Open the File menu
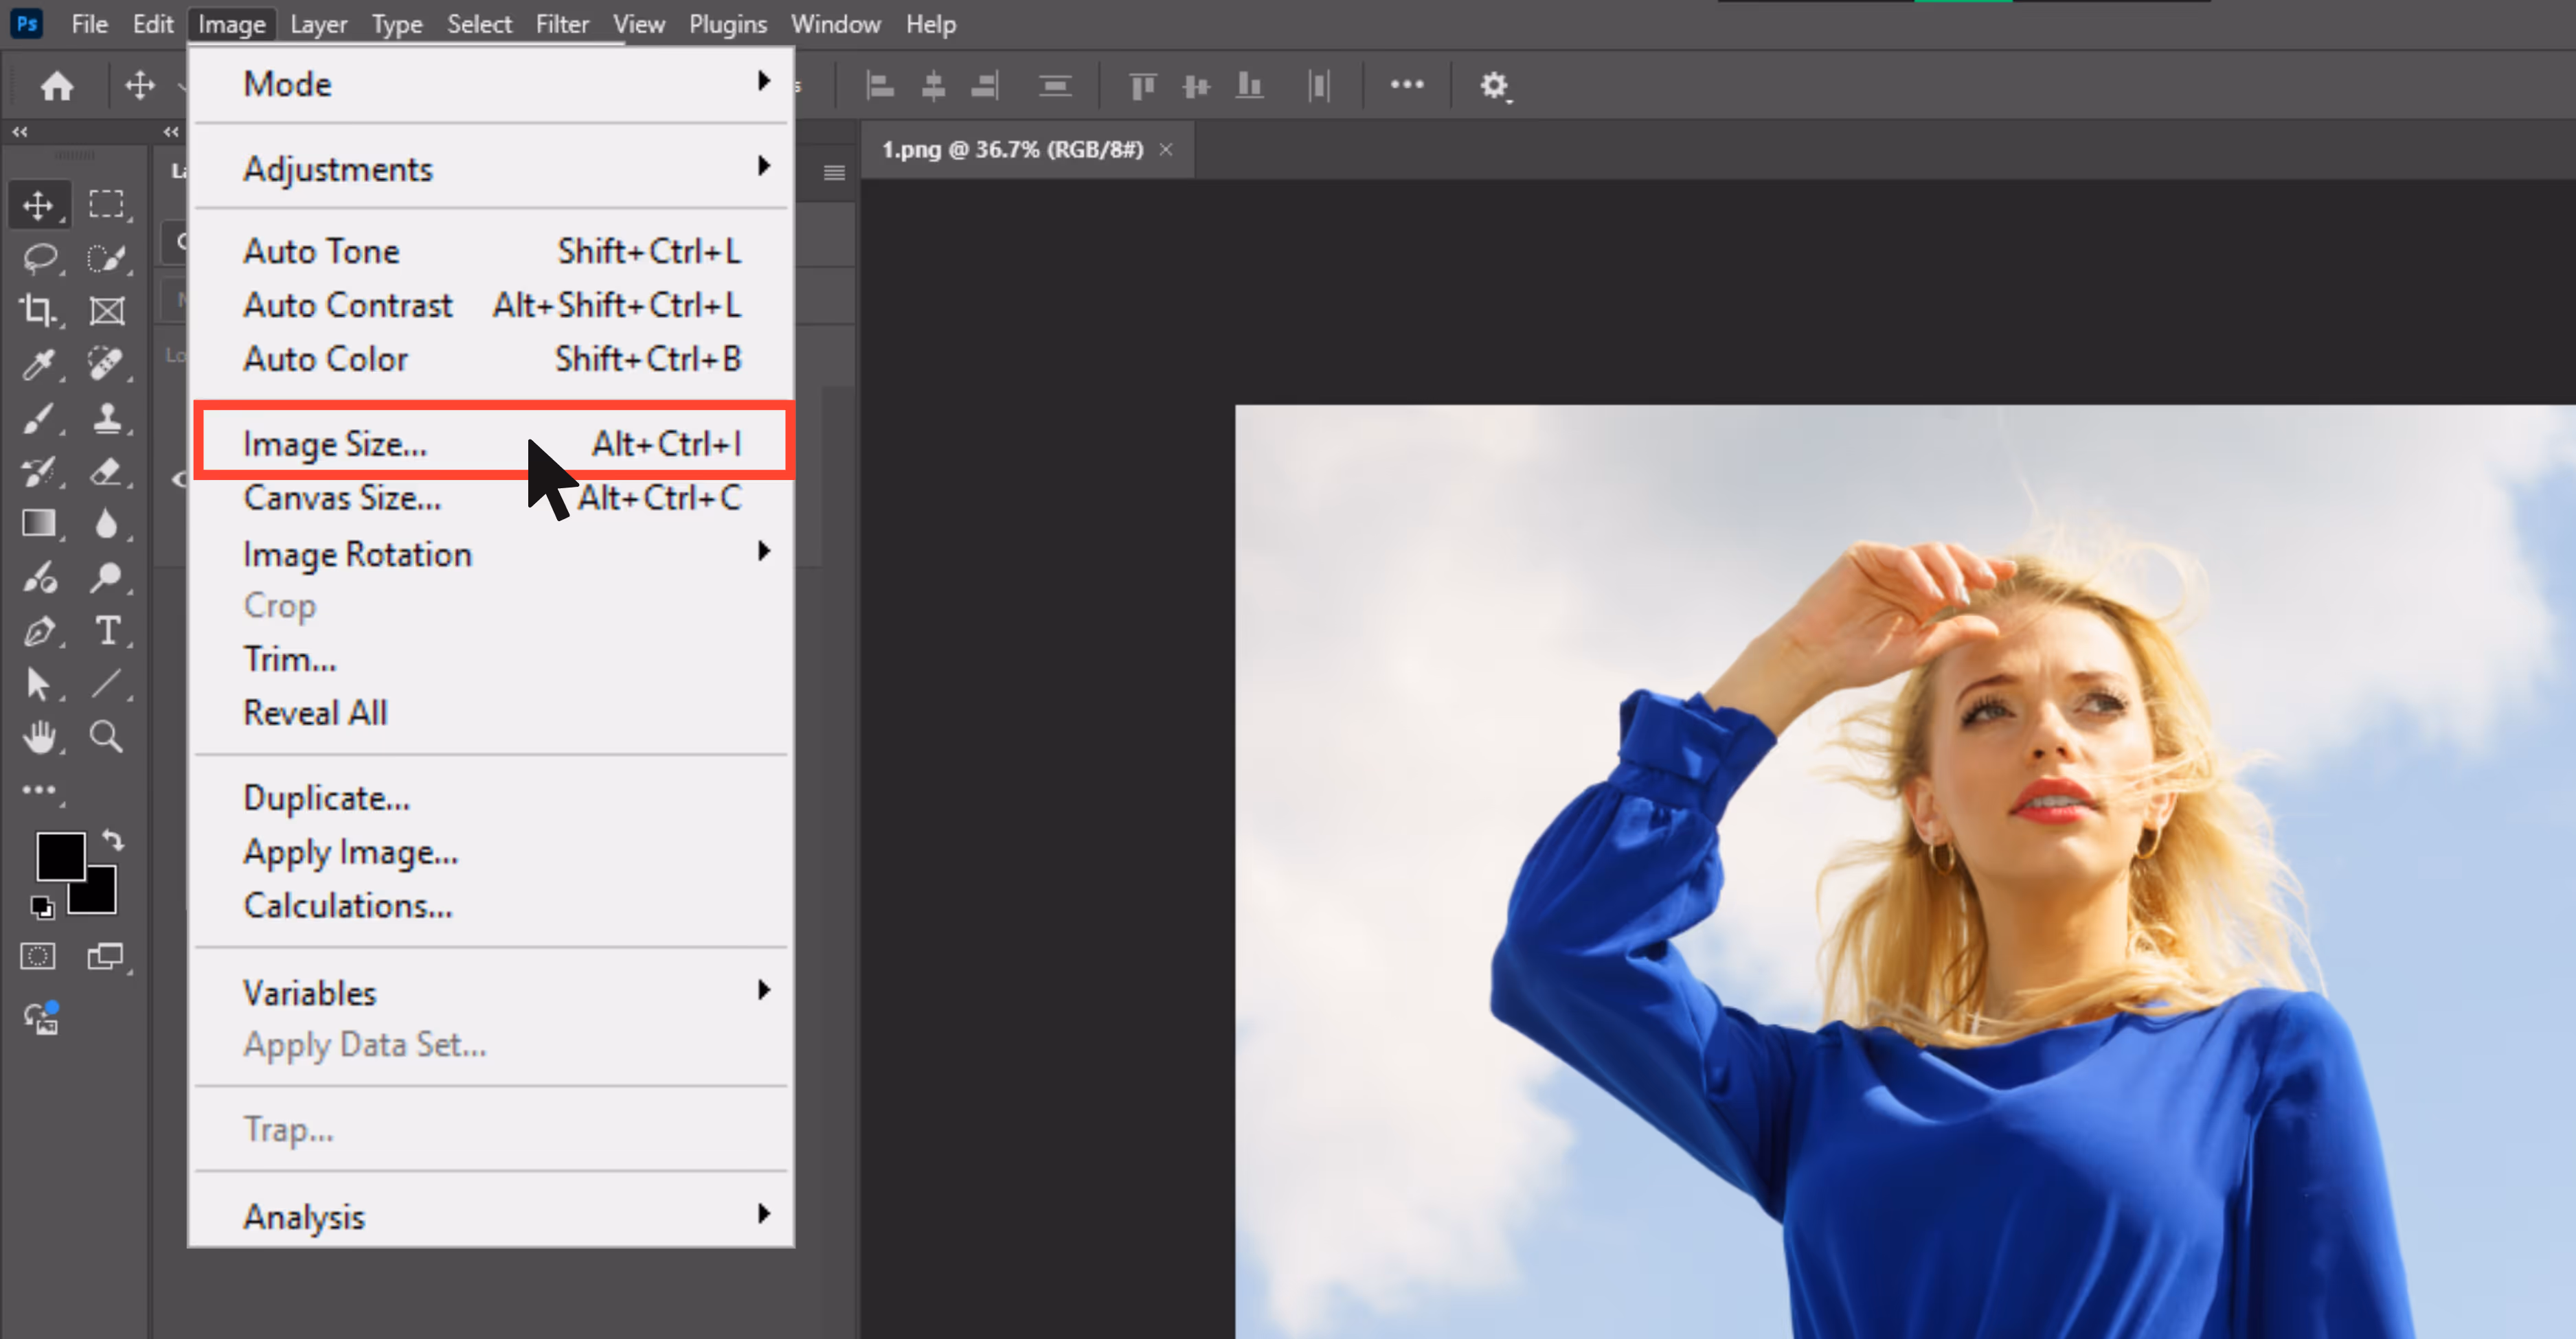2576x1339 pixels. (89, 24)
